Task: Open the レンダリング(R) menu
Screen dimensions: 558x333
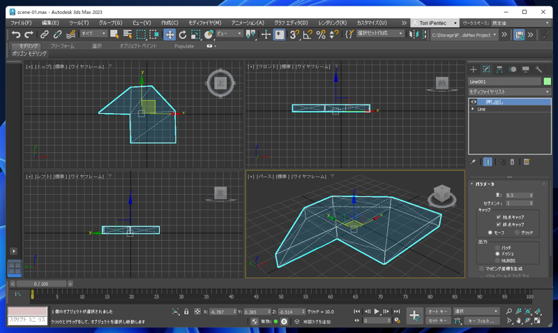Action: (333, 23)
